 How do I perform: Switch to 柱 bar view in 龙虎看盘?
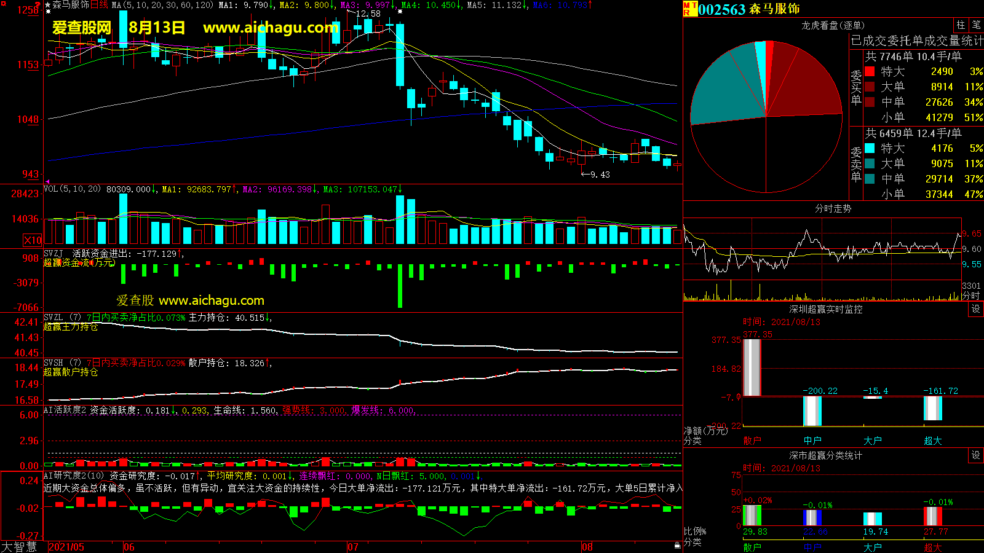pos(961,25)
